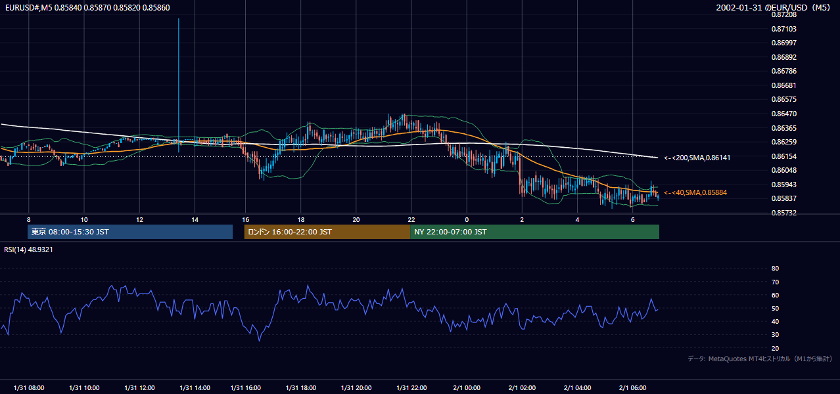This screenshot has width=840, height=394.
Task: Click hour tick 2 on price chart axis
Action: [x=522, y=219]
